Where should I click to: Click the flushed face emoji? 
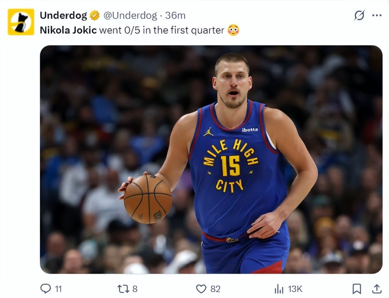pyautogui.click(x=233, y=30)
